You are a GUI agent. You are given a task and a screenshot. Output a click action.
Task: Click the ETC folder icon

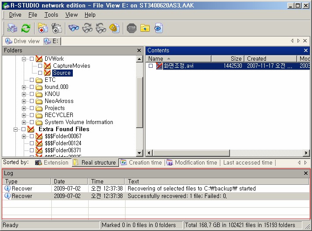(x=39, y=80)
